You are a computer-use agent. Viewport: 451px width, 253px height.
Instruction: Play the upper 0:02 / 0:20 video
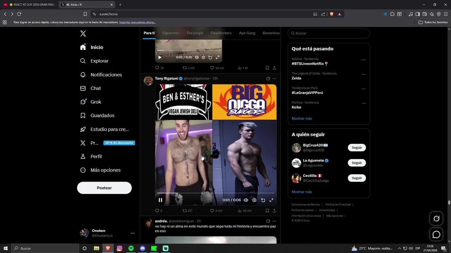point(160,57)
